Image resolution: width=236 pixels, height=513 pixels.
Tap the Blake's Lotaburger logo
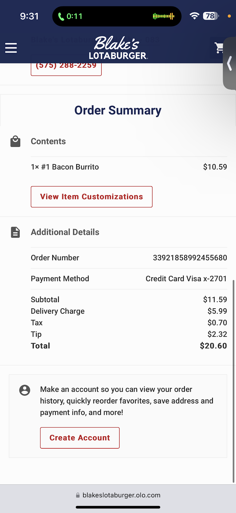click(118, 48)
